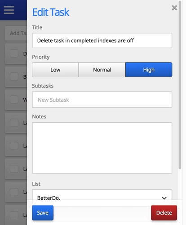Save the task changes
The height and width of the screenshot is (225, 186).
coord(43,213)
